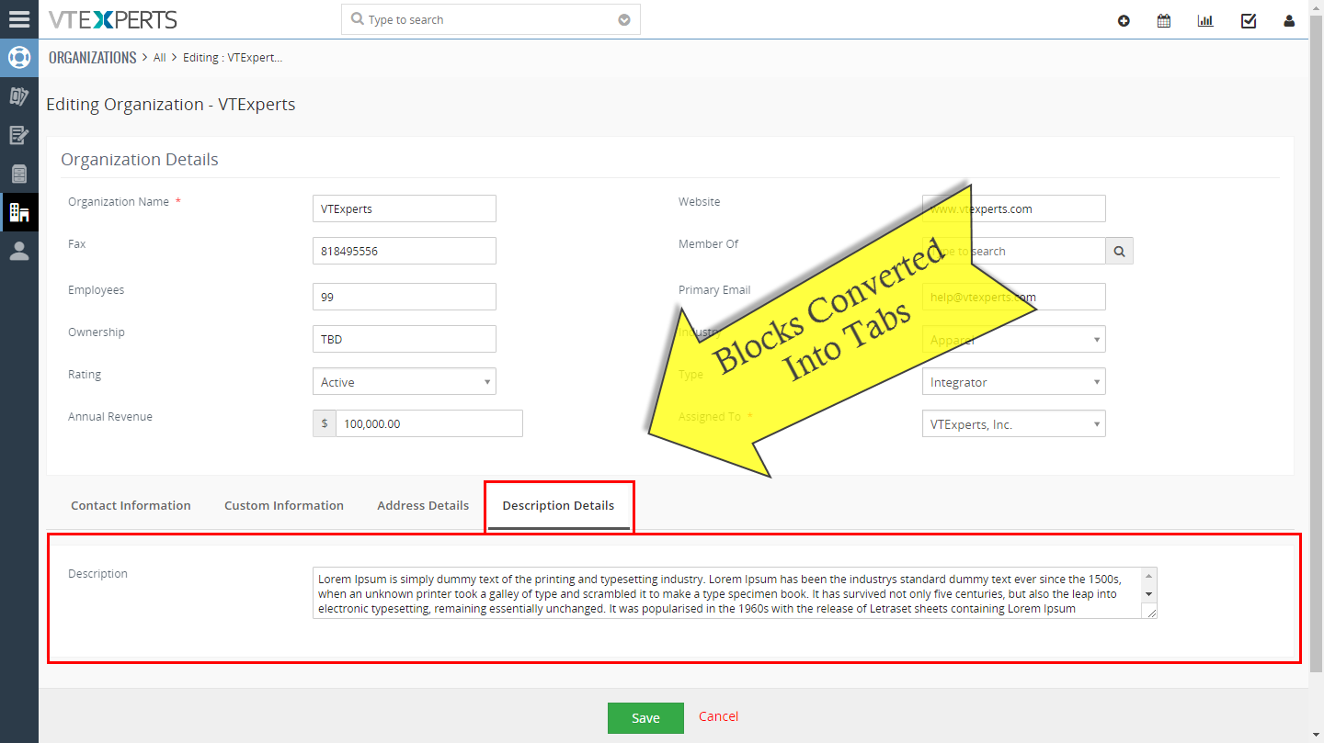This screenshot has width=1324, height=743.
Task: Click the Member Of search magnifier button
Action: 1119,251
